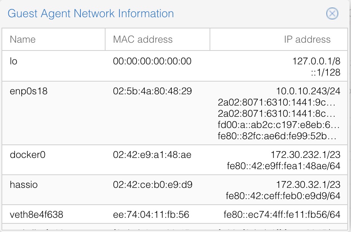
Task: Click the 172.30.32.1/23 hassio address
Action: (308, 185)
